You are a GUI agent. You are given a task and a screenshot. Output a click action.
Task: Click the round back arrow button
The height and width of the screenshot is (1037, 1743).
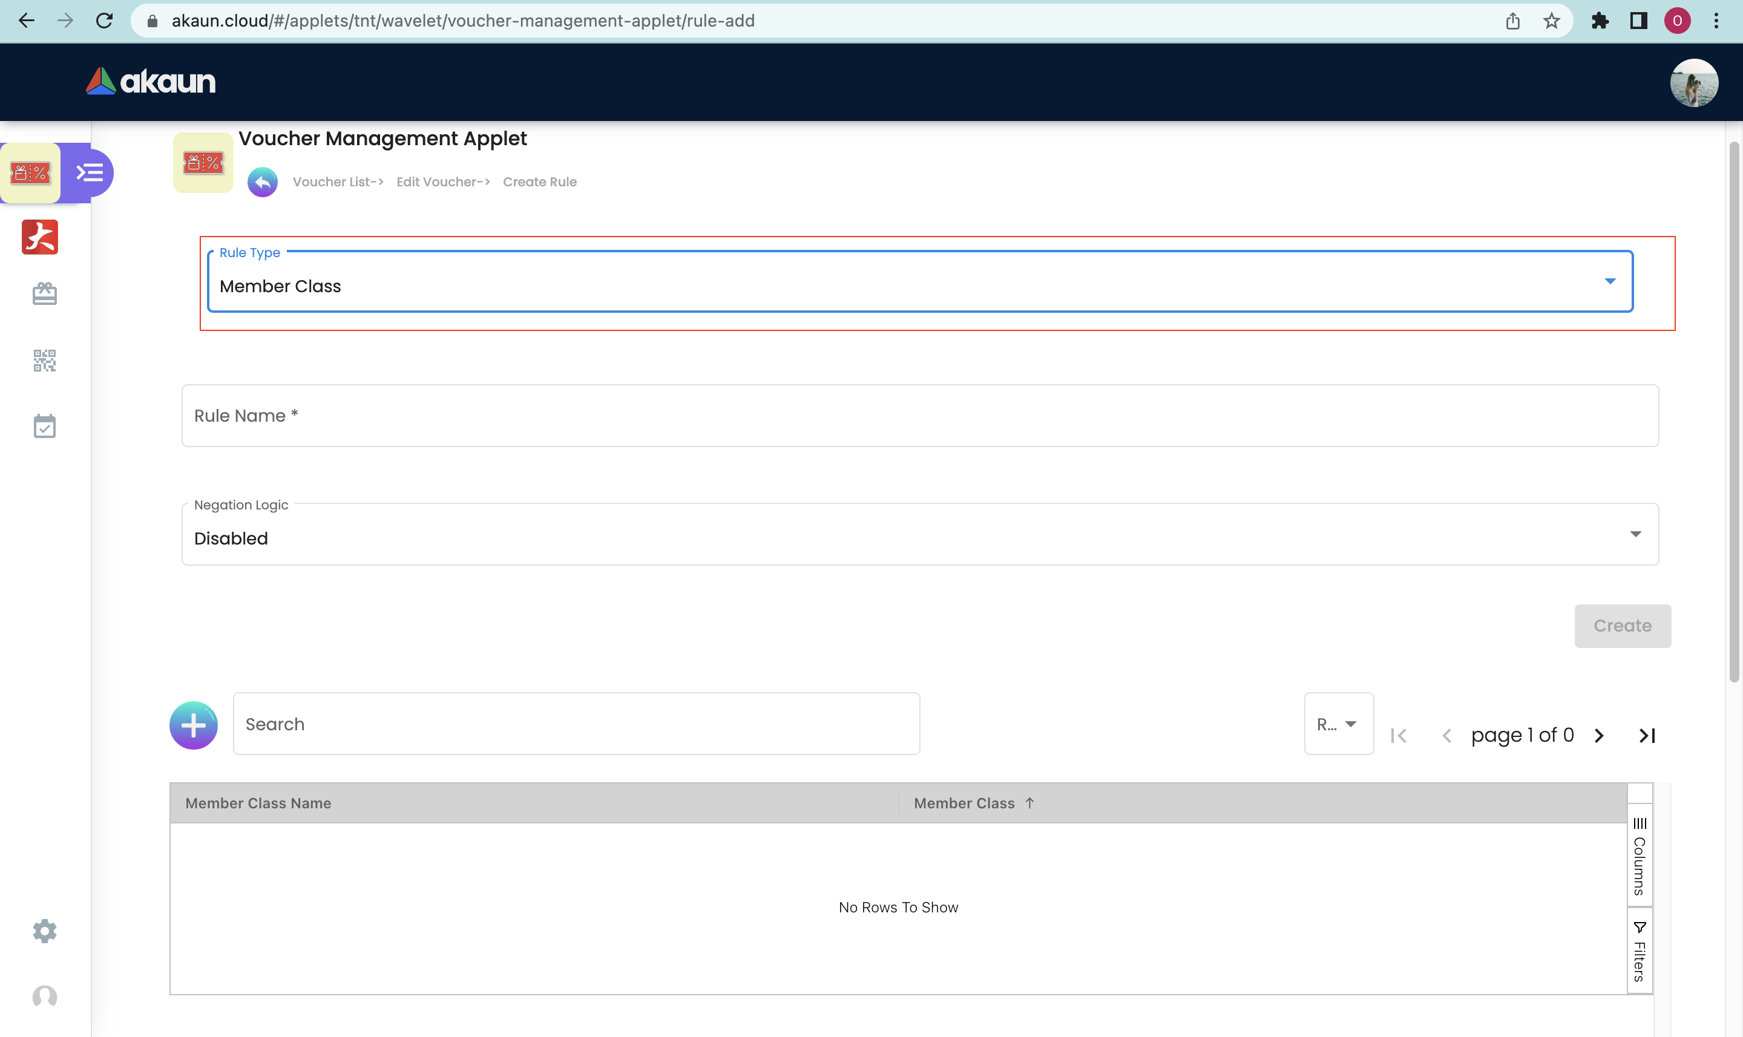[x=262, y=182]
